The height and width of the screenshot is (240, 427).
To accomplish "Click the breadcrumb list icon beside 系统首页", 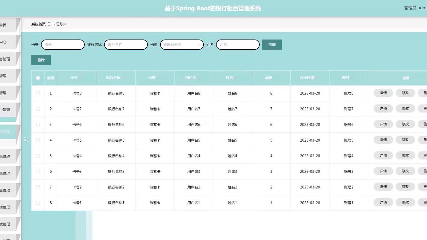I will click(x=49, y=24).
